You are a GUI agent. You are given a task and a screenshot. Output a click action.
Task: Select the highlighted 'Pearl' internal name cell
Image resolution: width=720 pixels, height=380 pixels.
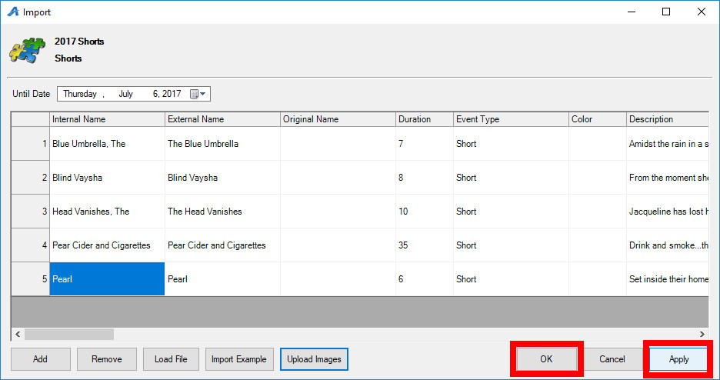(107, 279)
